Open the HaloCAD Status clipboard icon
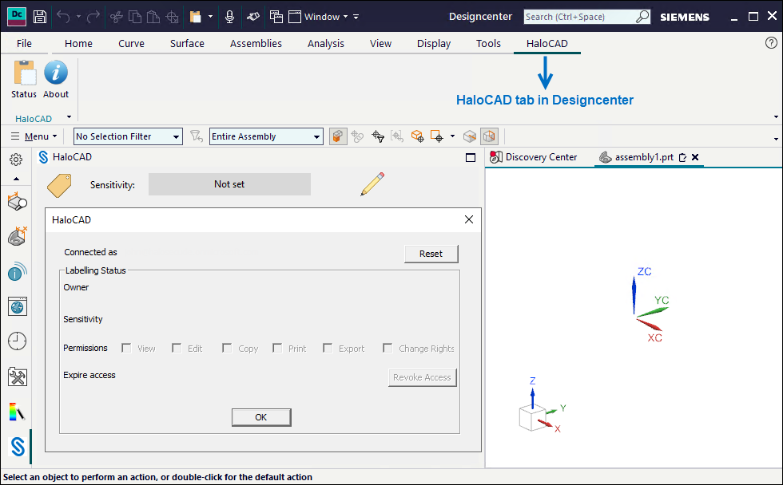 tap(24, 73)
